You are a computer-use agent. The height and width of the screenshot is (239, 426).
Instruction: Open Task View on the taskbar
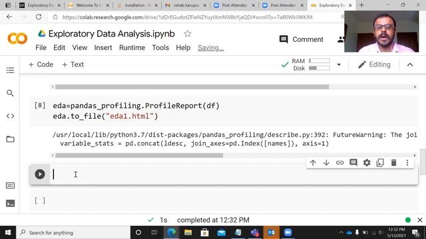(x=154, y=232)
